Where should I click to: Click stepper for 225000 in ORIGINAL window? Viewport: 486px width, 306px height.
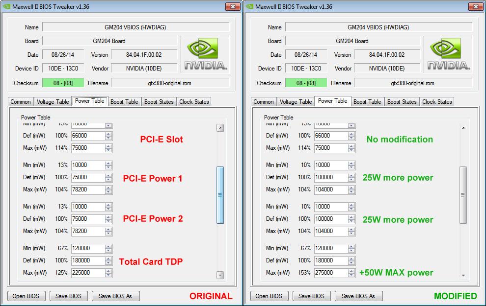point(108,273)
